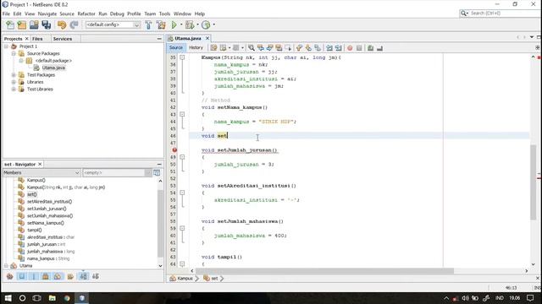Screen dimensions: 542x304
Task: Switch to the Services tab
Action: [x=62, y=39]
